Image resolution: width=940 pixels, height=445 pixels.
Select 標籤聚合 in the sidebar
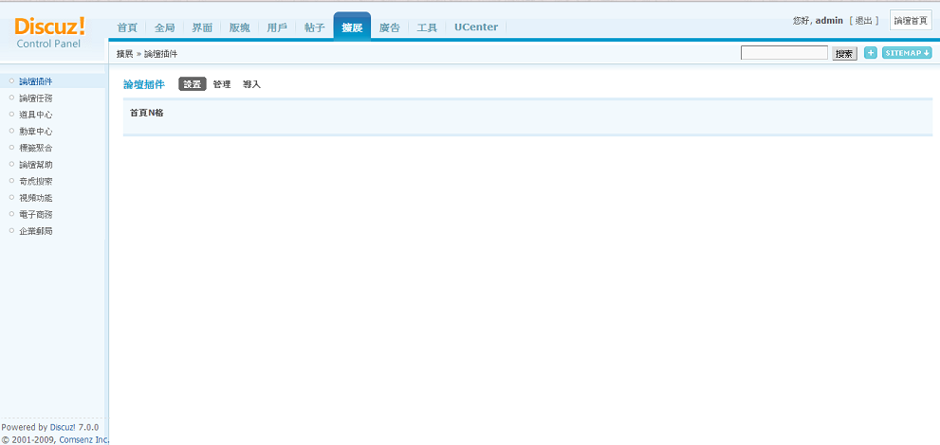(36, 148)
